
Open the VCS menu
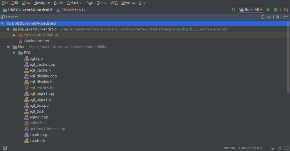(x=114, y=3)
